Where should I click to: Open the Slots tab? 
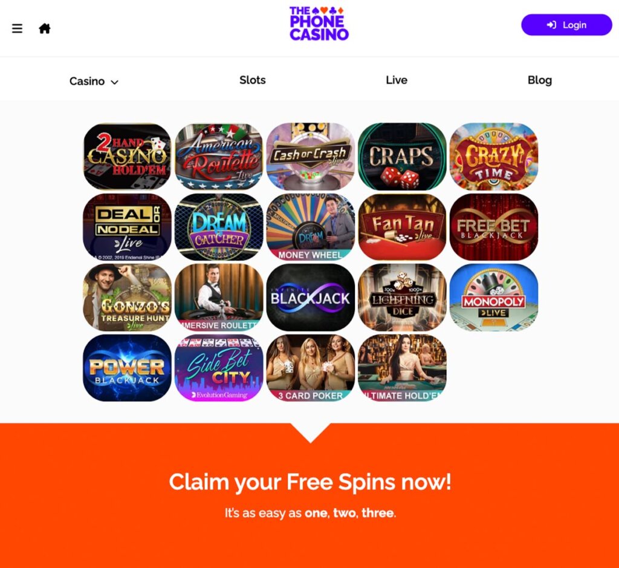(x=253, y=80)
